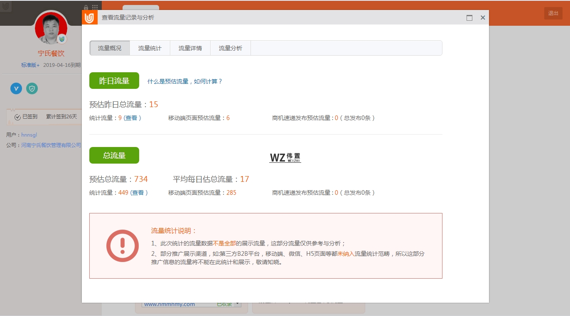Click the green 昨日流量 button

(x=114, y=81)
